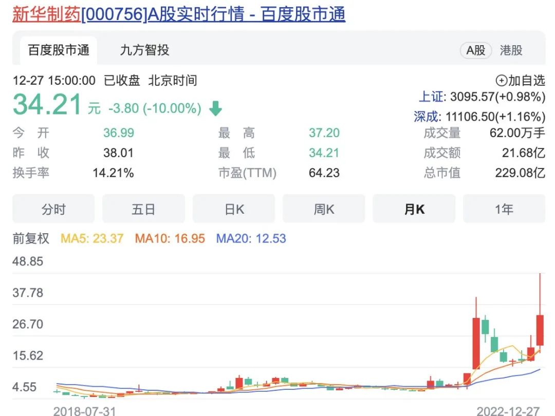Click the 上证 index quote

[482, 97]
